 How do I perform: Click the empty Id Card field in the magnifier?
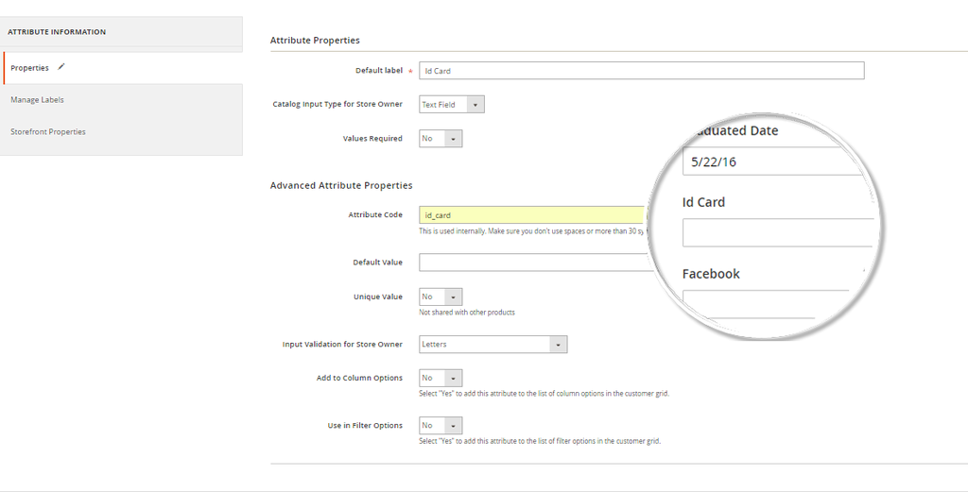coord(777,232)
